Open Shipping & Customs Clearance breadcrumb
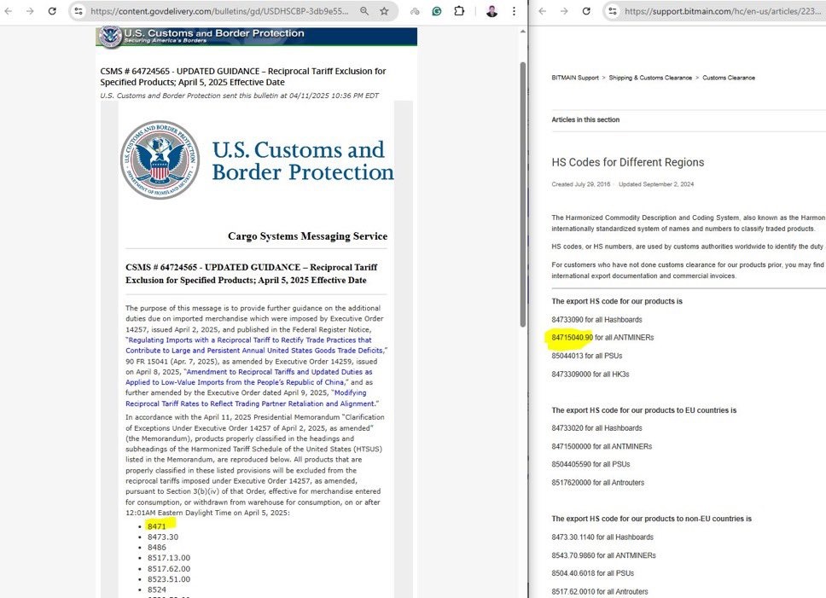 (x=650, y=78)
